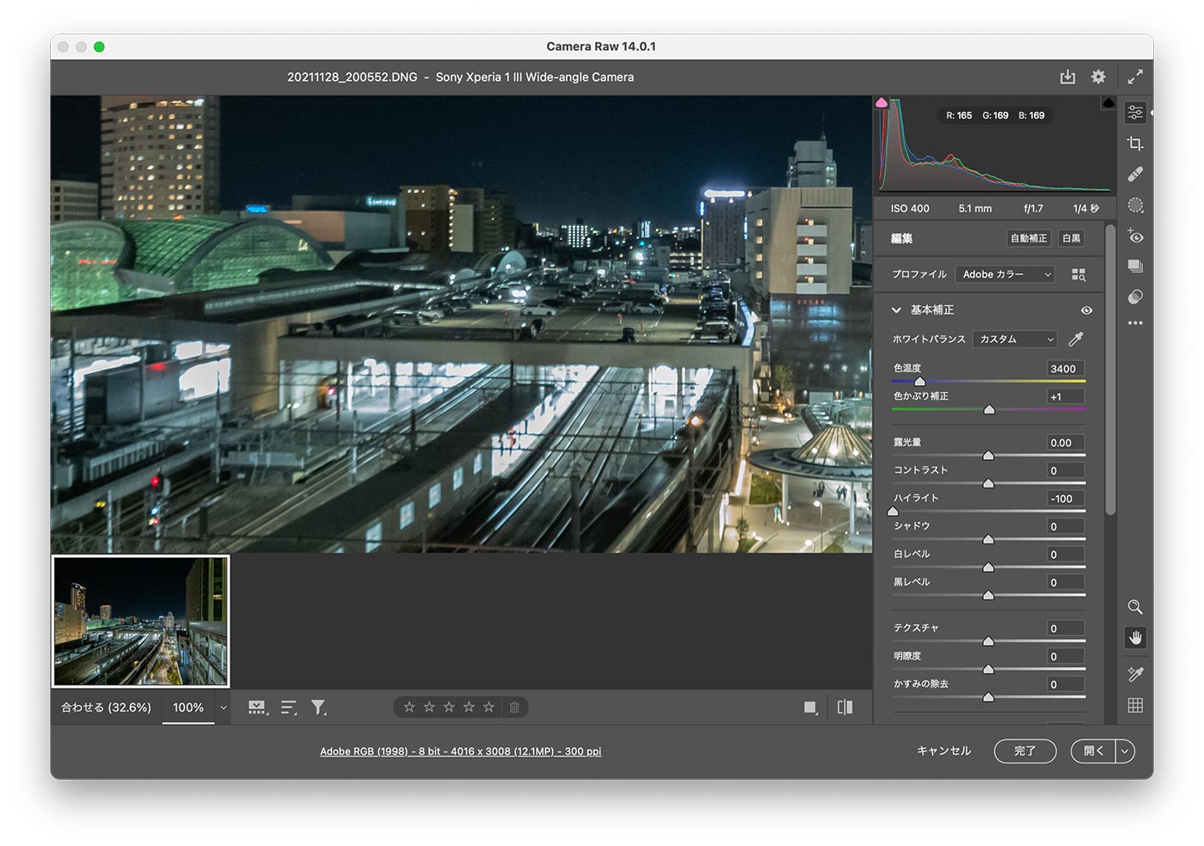1204x846 pixels.
Task: Browse profiles with the grid search icon
Action: tap(1078, 274)
